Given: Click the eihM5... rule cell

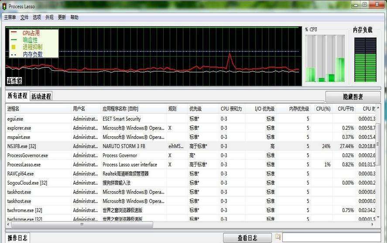Looking at the screenshot, I should [x=176, y=146].
